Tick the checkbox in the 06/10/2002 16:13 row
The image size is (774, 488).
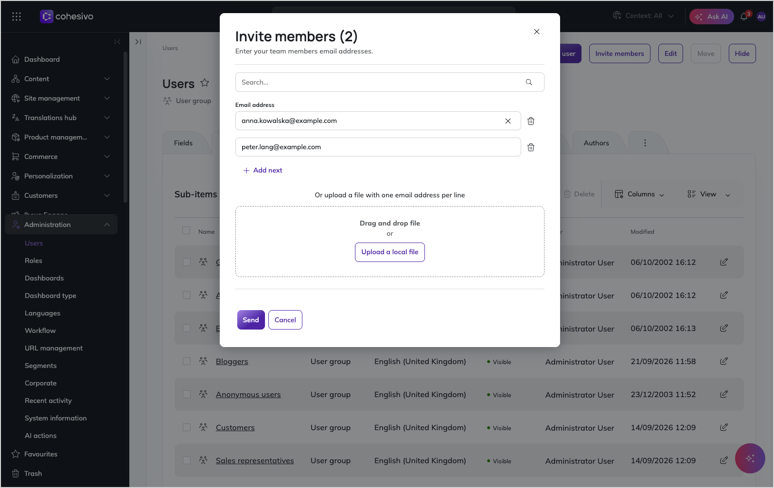point(187,328)
